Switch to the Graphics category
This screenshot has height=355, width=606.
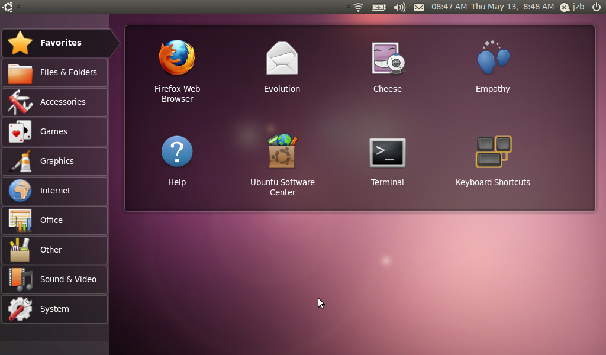click(x=55, y=161)
